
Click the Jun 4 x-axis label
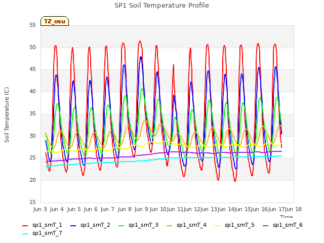coord(57,209)
